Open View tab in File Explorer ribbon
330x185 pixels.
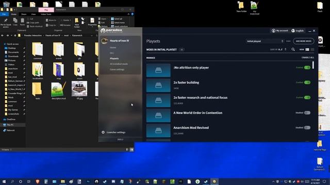click(33, 14)
